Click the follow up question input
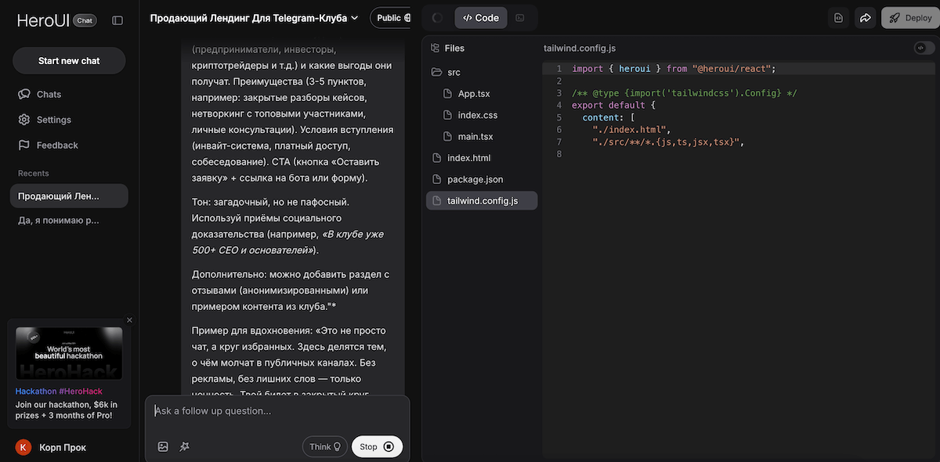 tap(277, 410)
